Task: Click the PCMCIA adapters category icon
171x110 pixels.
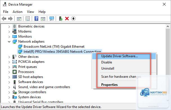Action: click(x=15, y=62)
